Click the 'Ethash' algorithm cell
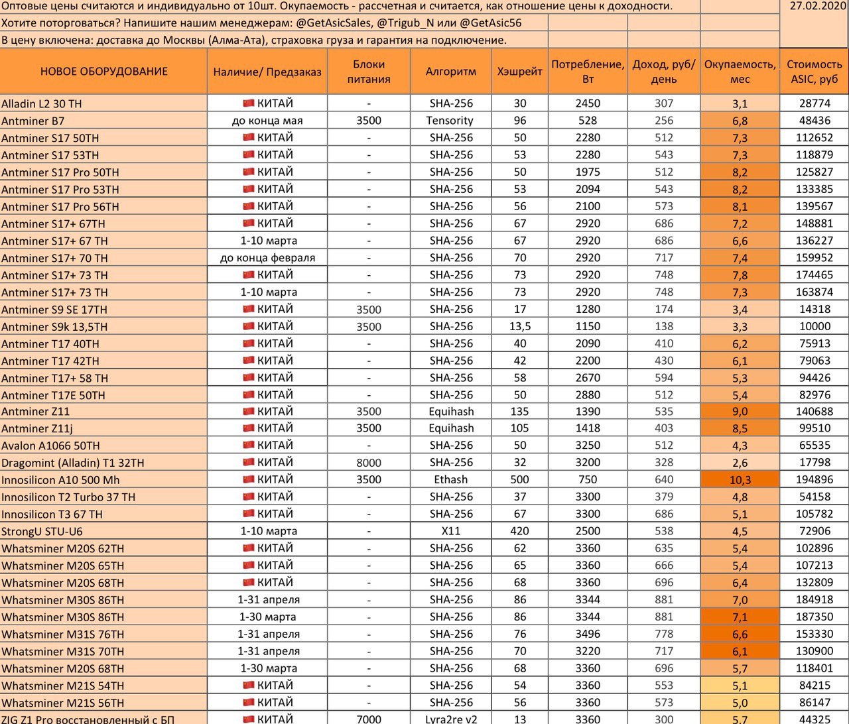849x724 pixels. (x=451, y=479)
